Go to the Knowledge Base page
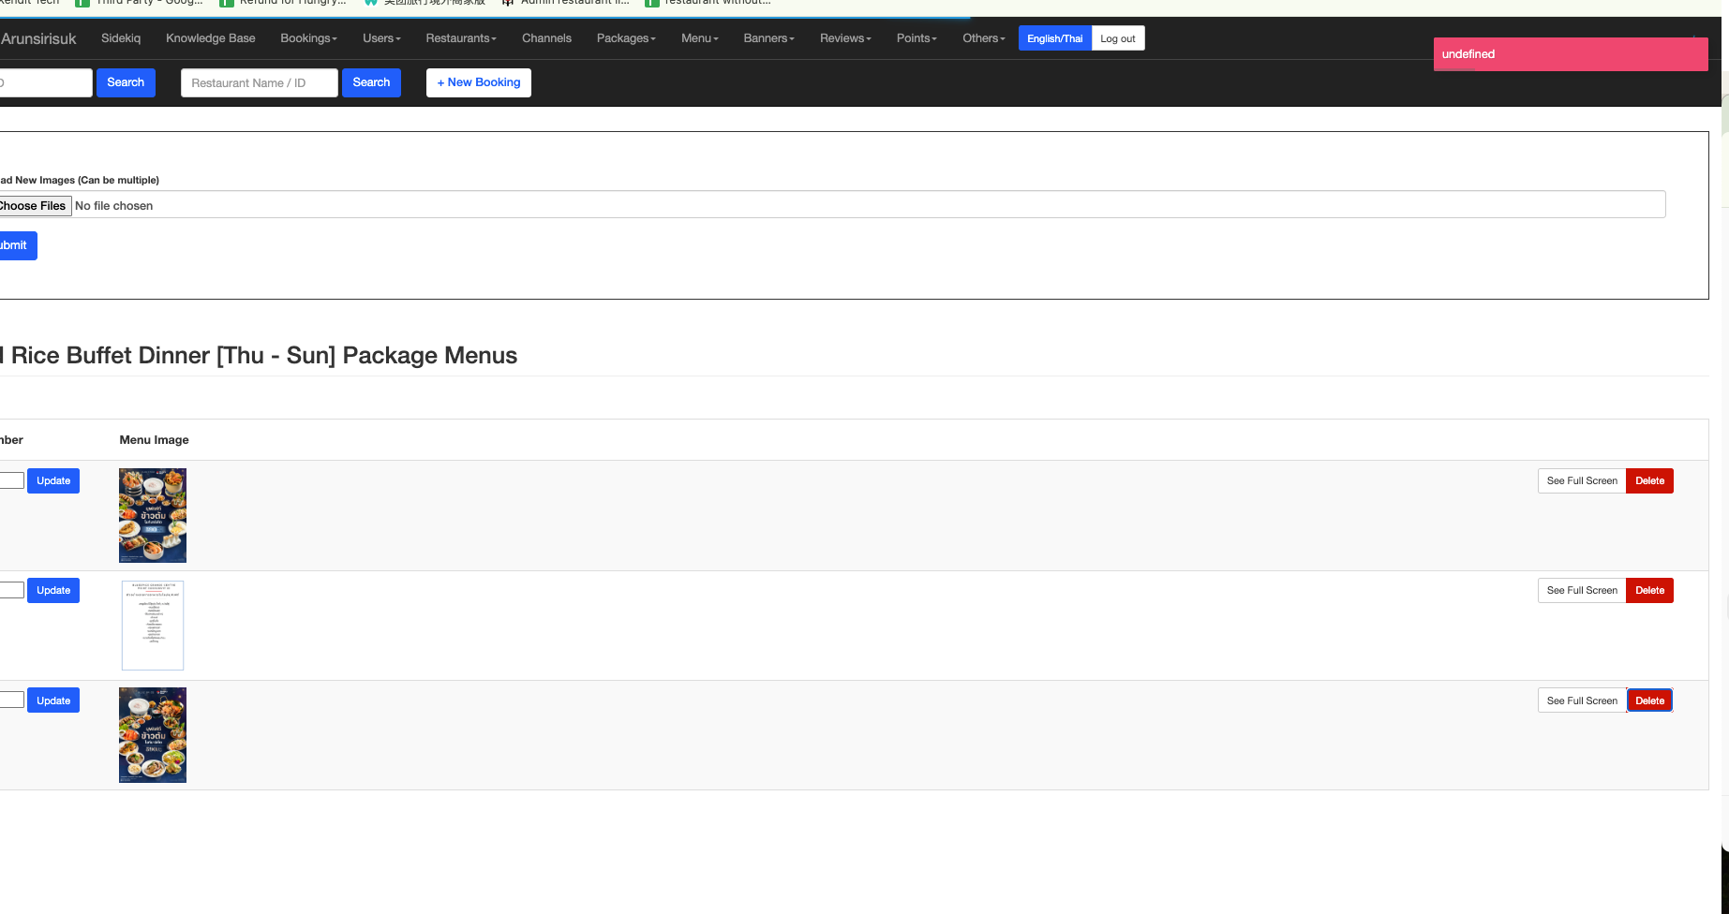Viewport: 1729px width, 914px height. pyautogui.click(x=210, y=38)
